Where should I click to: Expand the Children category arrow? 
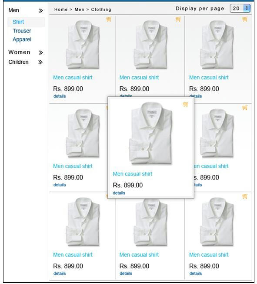tap(40, 62)
